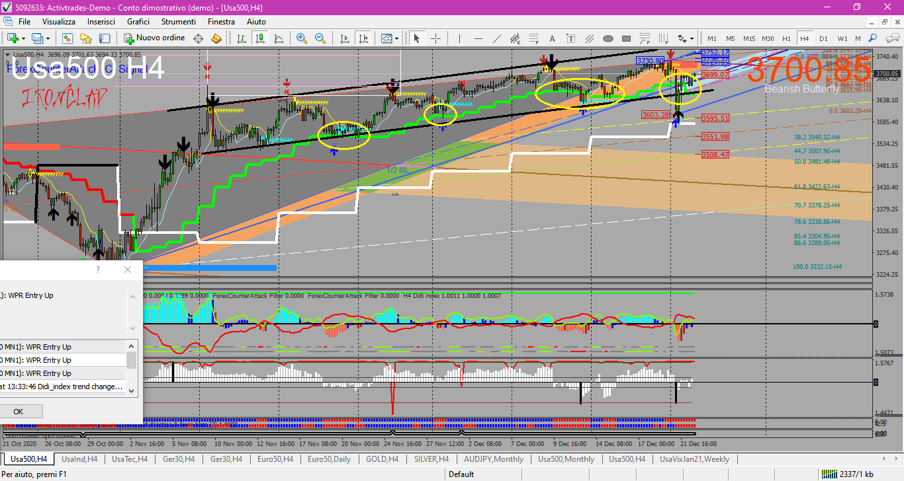Open the Grafici menu
The image size is (904, 481).
(x=138, y=22)
